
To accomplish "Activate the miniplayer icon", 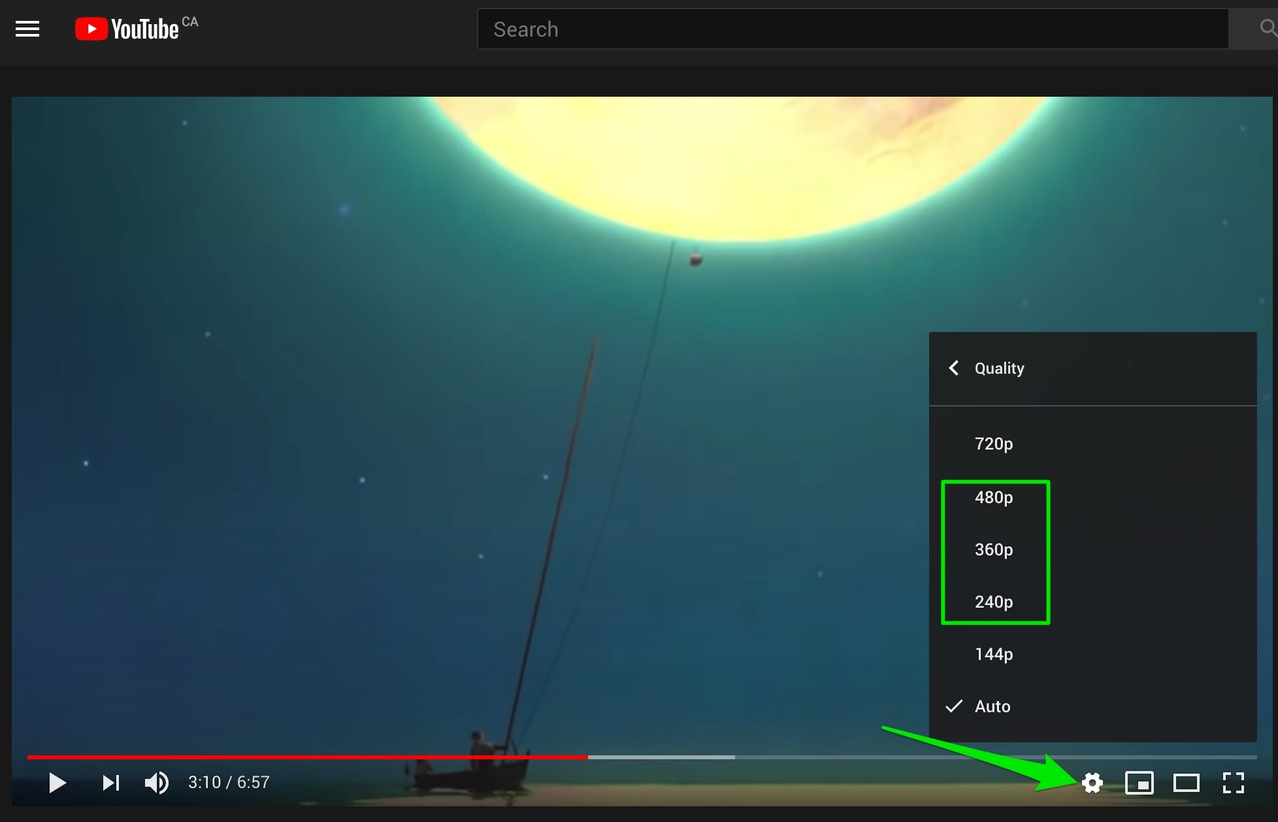I will pyautogui.click(x=1139, y=782).
